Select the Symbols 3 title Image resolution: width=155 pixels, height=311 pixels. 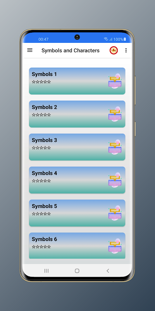pos(44,140)
